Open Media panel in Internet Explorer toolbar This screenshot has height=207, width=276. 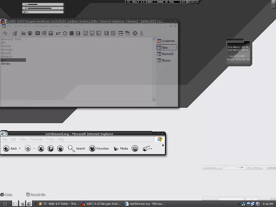(x=120, y=148)
